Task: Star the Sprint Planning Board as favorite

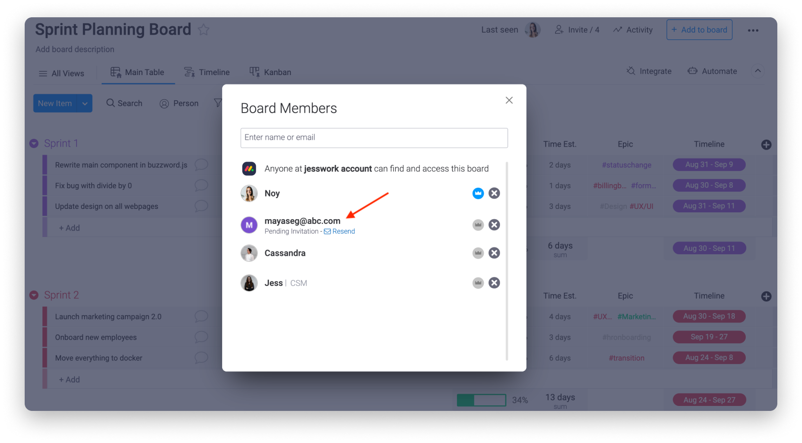Action: click(203, 30)
